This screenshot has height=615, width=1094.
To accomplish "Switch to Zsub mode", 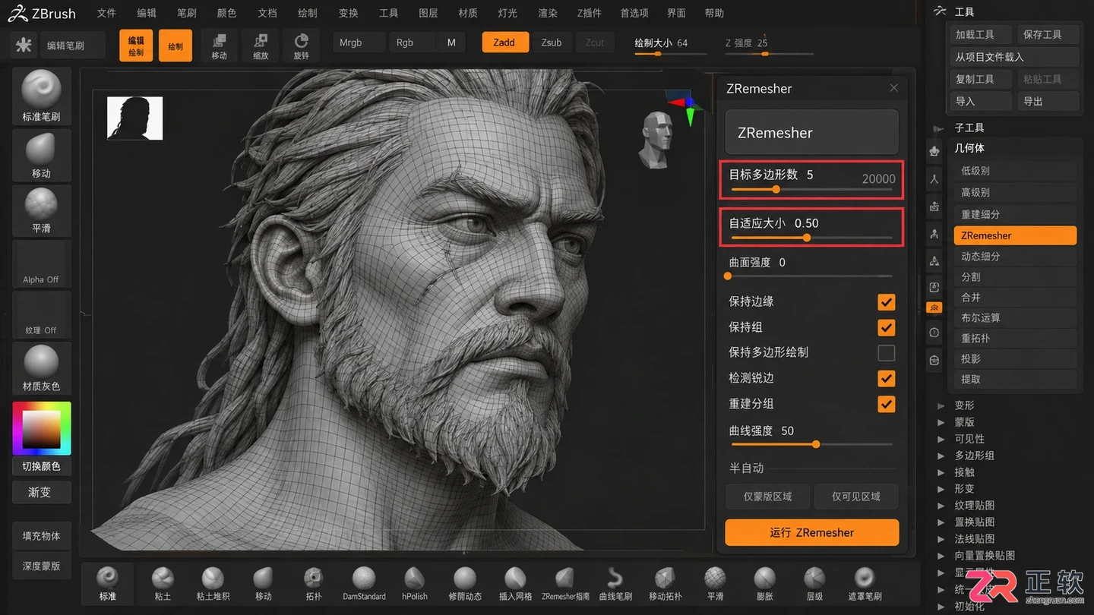I will pyautogui.click(x=552, y=43).
